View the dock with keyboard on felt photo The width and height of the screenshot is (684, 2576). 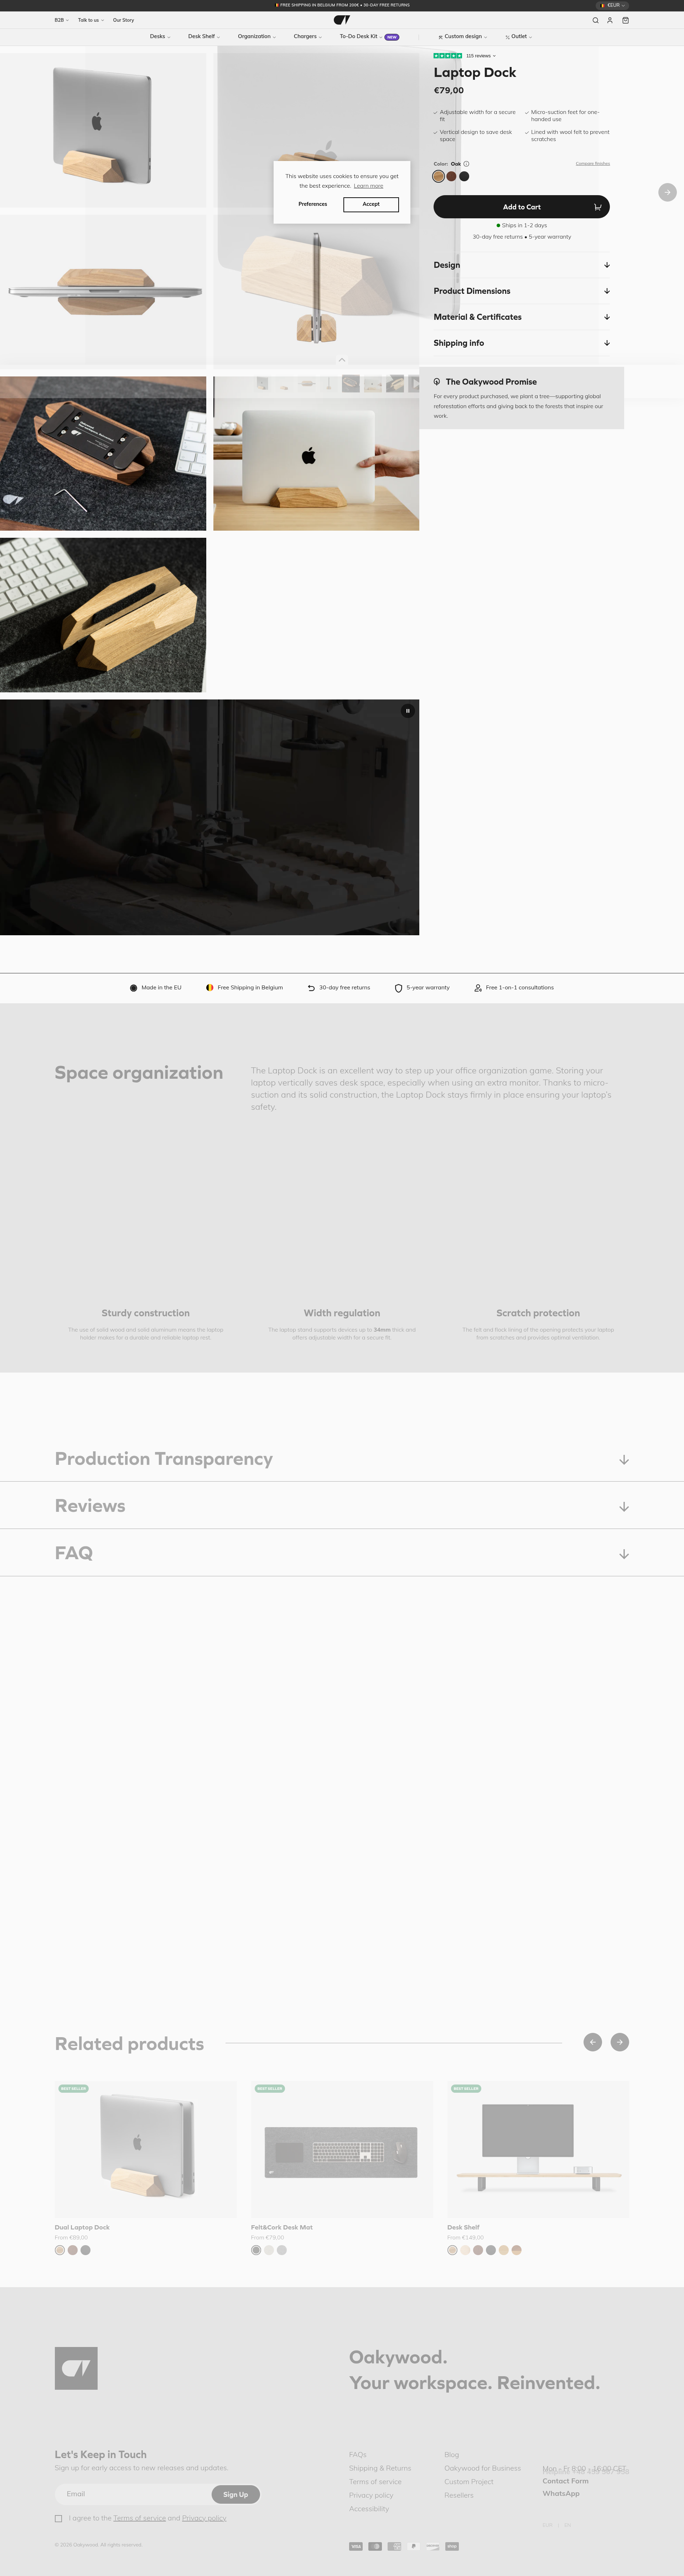[103, 615]
